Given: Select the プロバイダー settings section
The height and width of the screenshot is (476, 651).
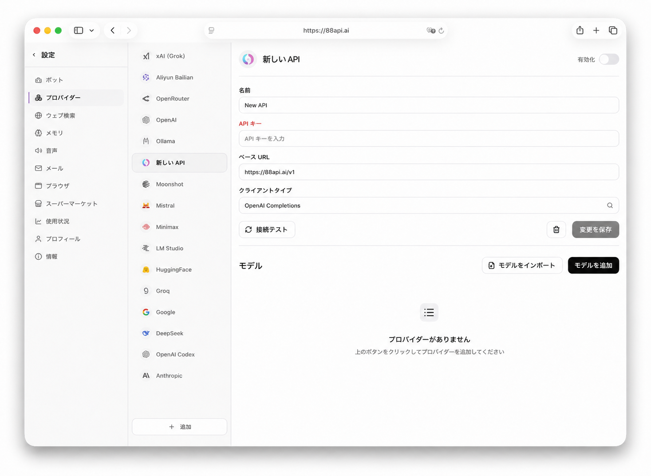Looking at the screenshot, I should [76, 98].
